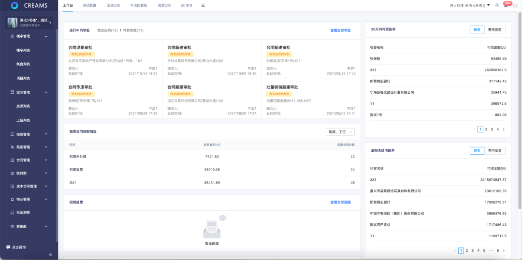Click the CREAMS logo icon
This screenshot has width=522, height=260.
point(14,5)
